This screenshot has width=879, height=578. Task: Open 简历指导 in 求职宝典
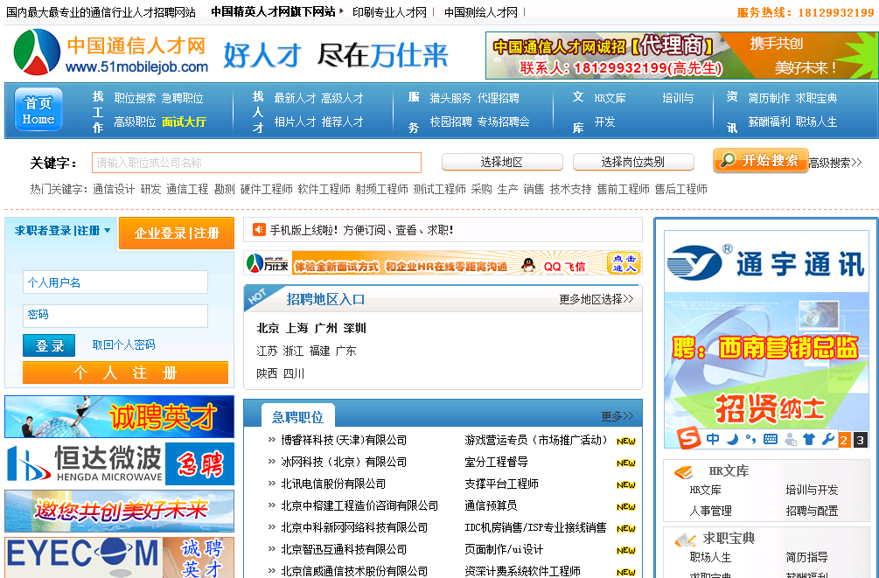(x=806, y=558)
